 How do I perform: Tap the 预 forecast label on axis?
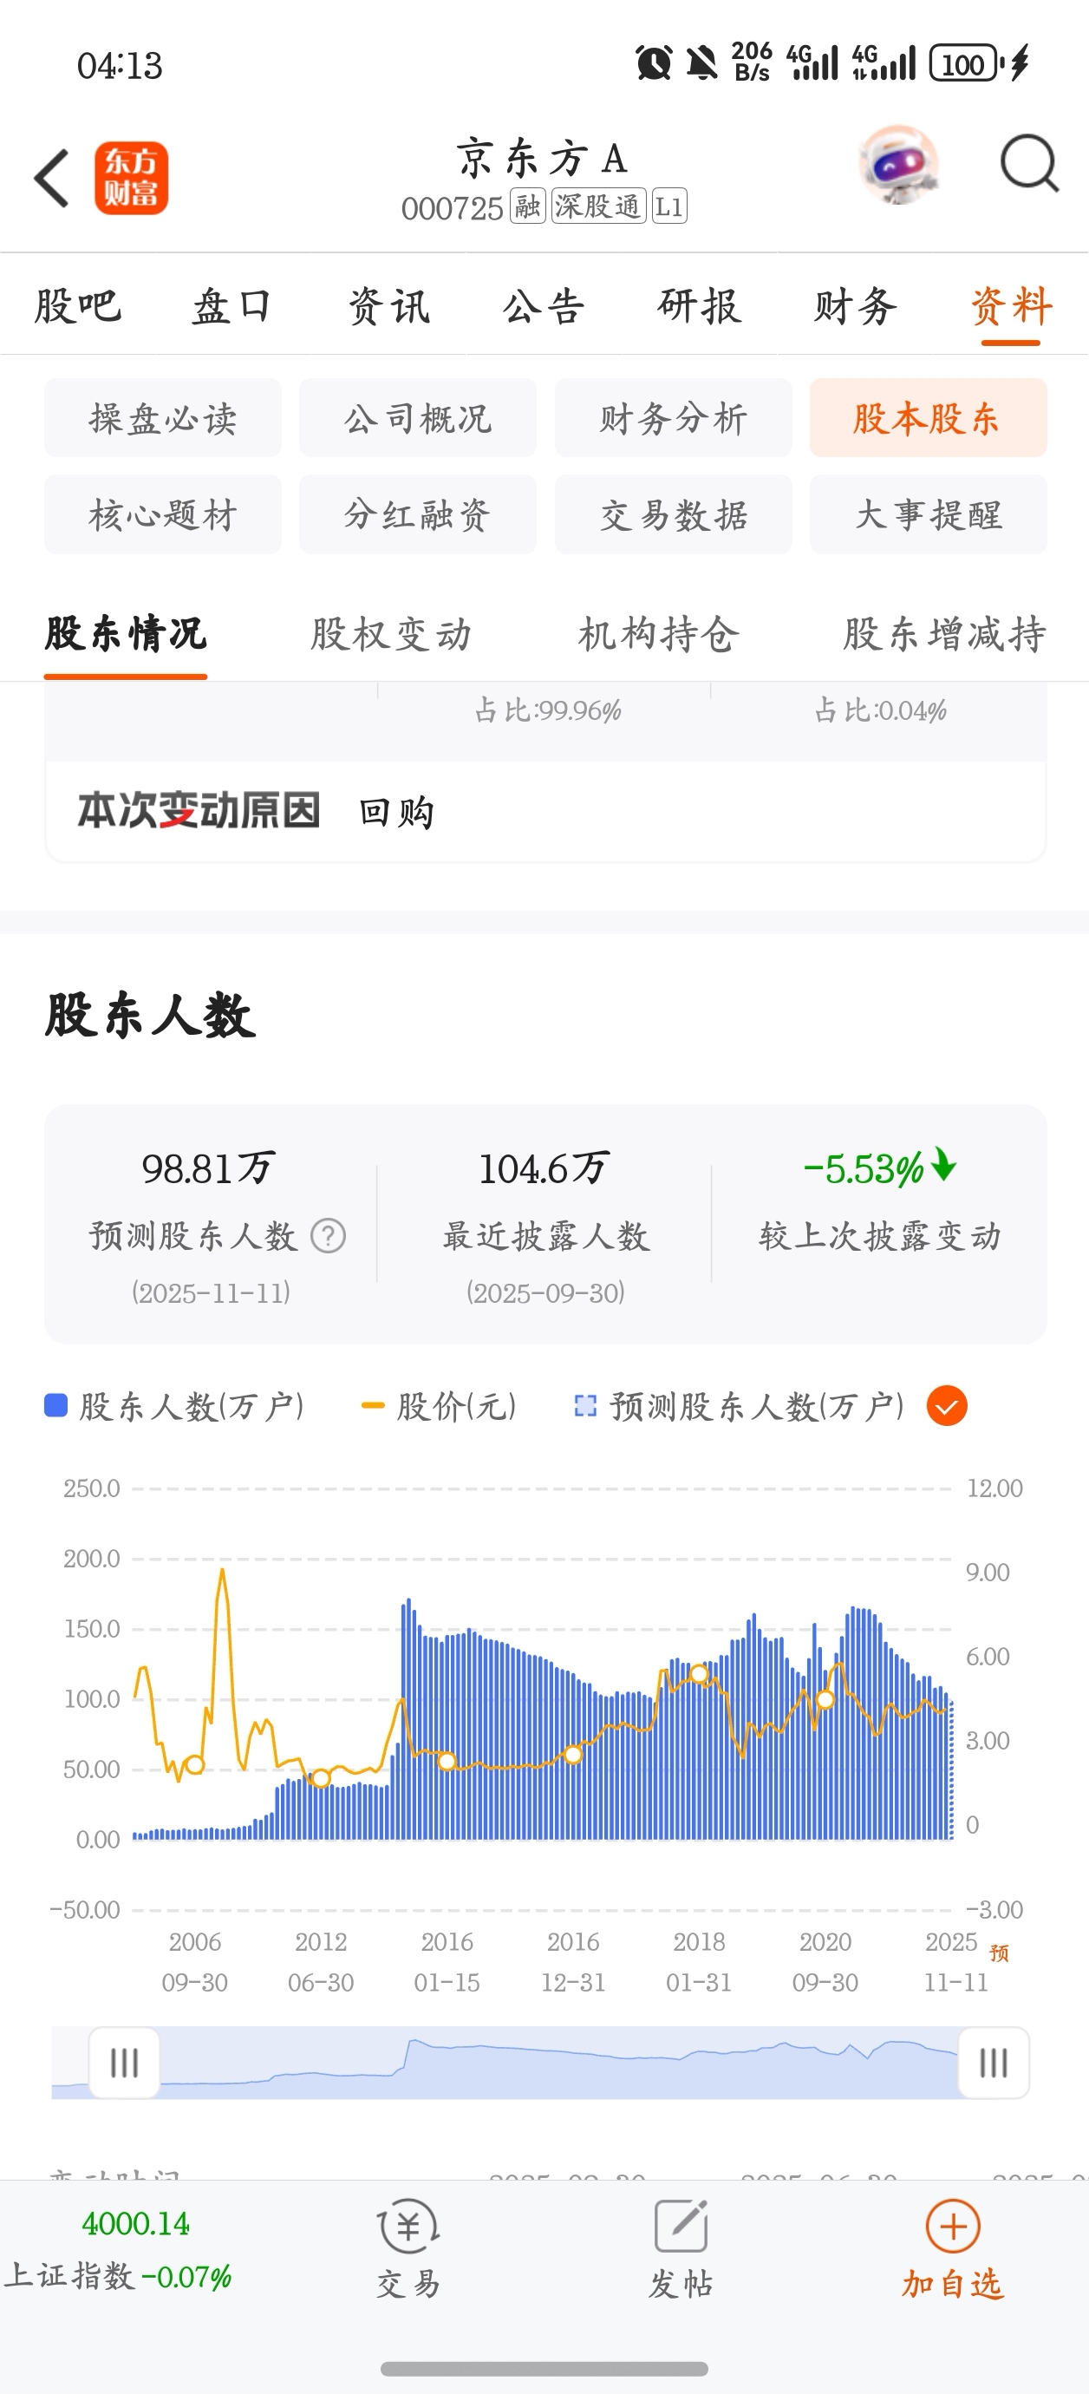[x=999, y=1952]
